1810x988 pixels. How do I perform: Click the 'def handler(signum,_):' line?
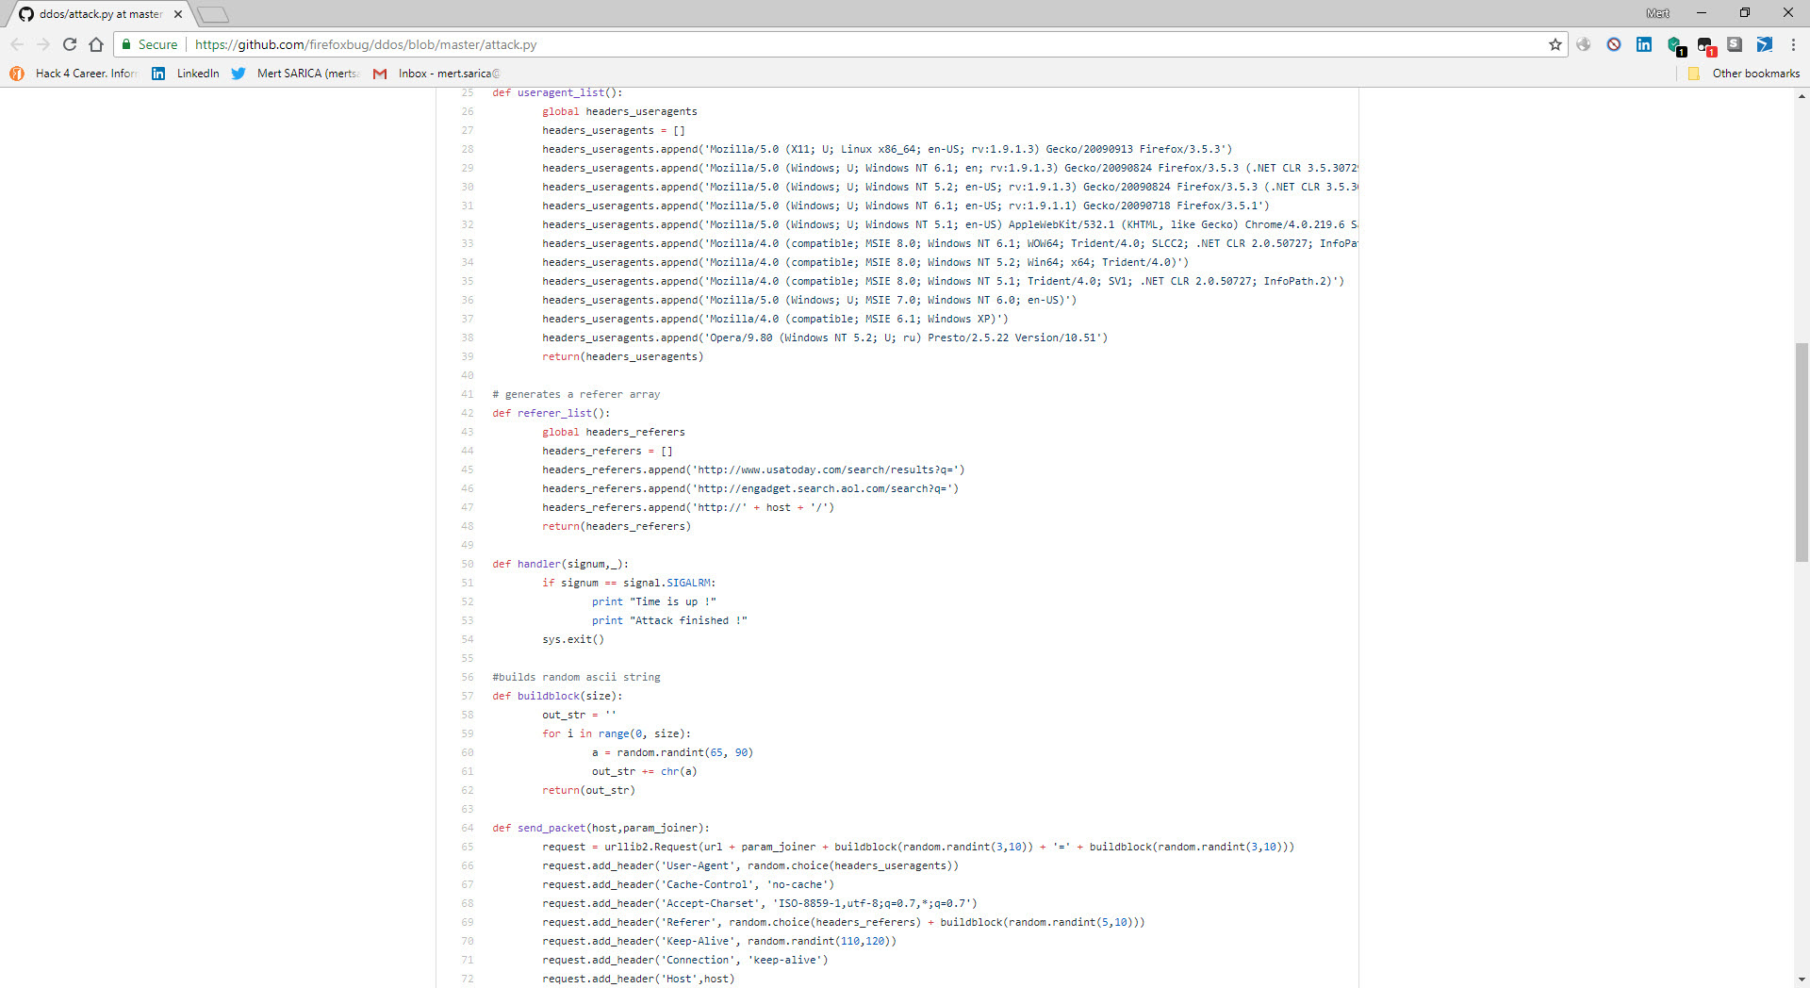tap(560, 564)
